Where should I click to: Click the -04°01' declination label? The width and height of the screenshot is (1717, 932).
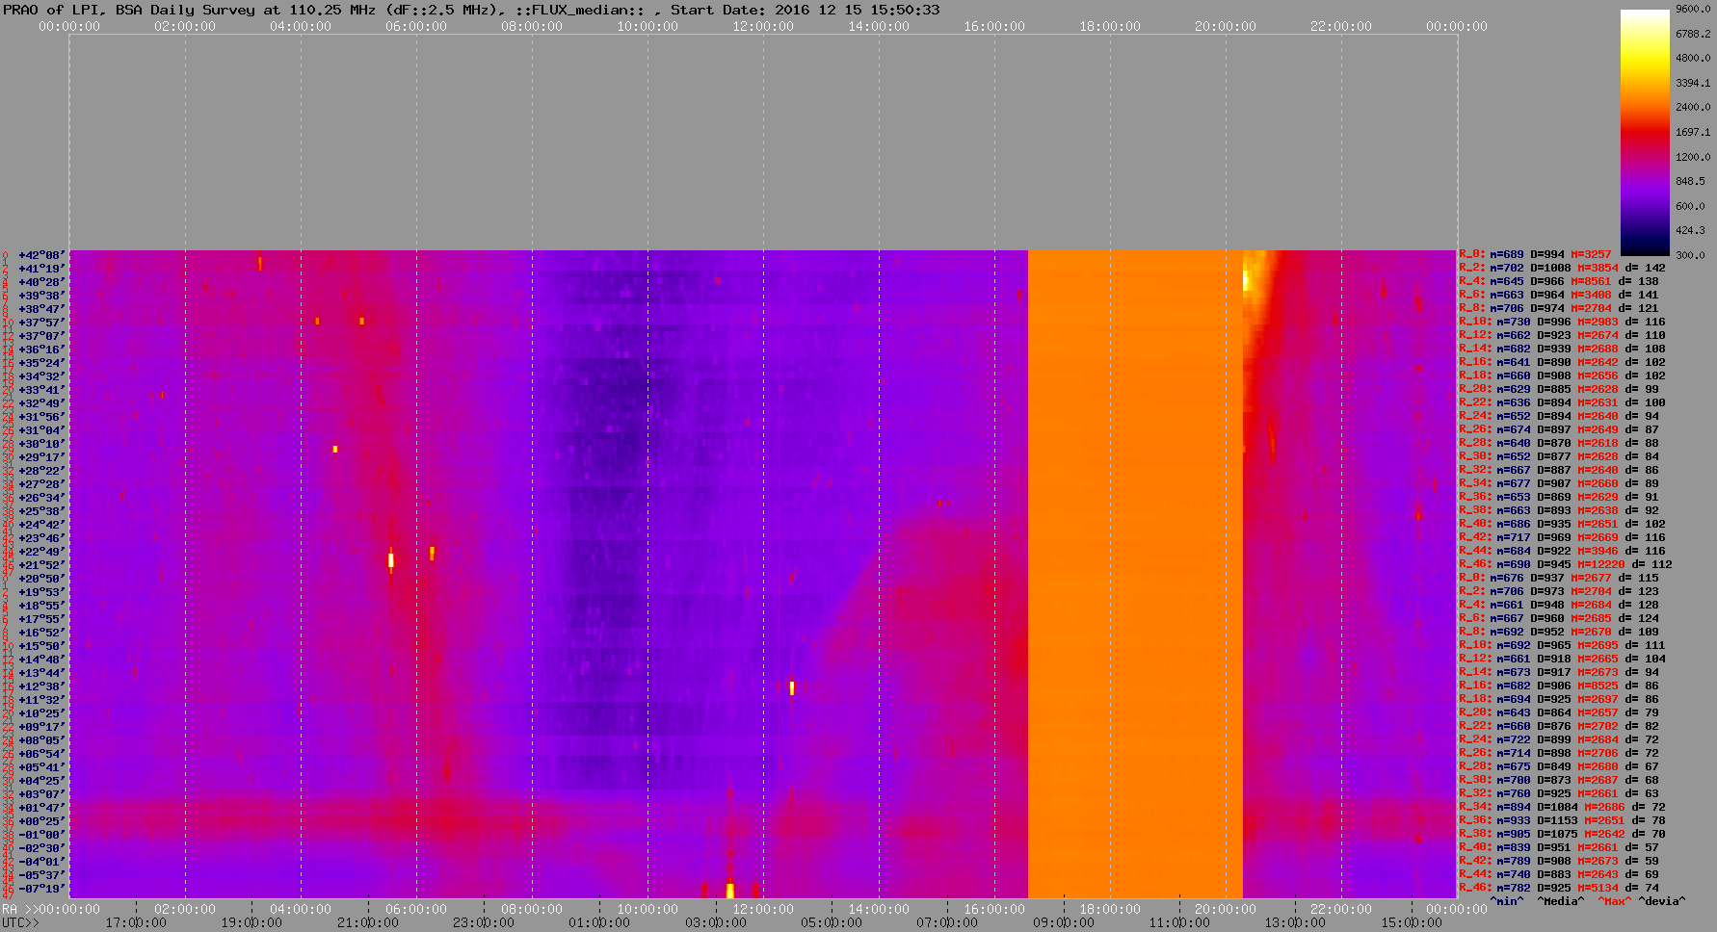(41, 862)
